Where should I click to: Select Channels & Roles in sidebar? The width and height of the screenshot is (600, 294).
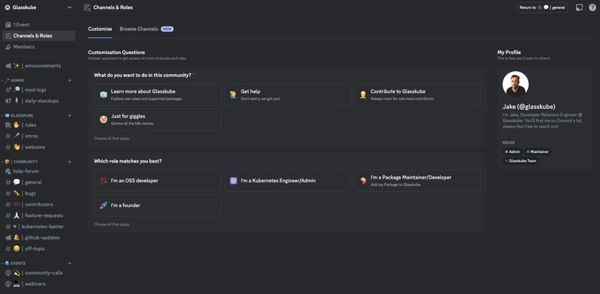point(38,35)
